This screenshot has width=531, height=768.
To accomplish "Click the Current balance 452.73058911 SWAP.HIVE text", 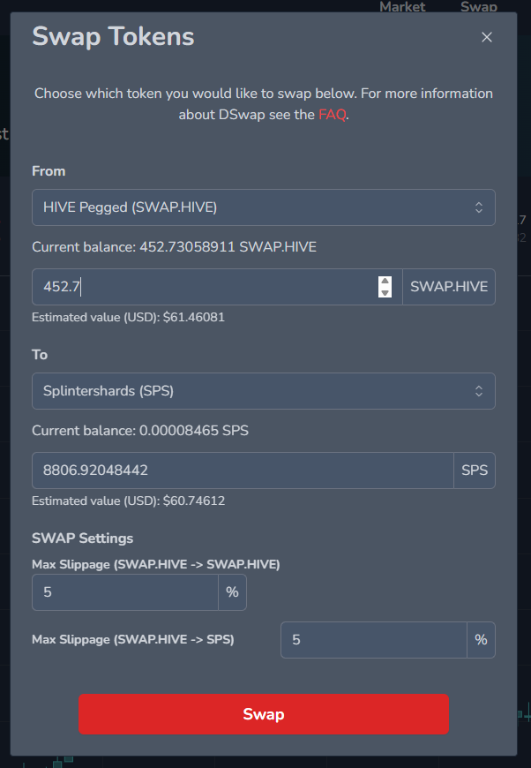I will pos(174,247).
